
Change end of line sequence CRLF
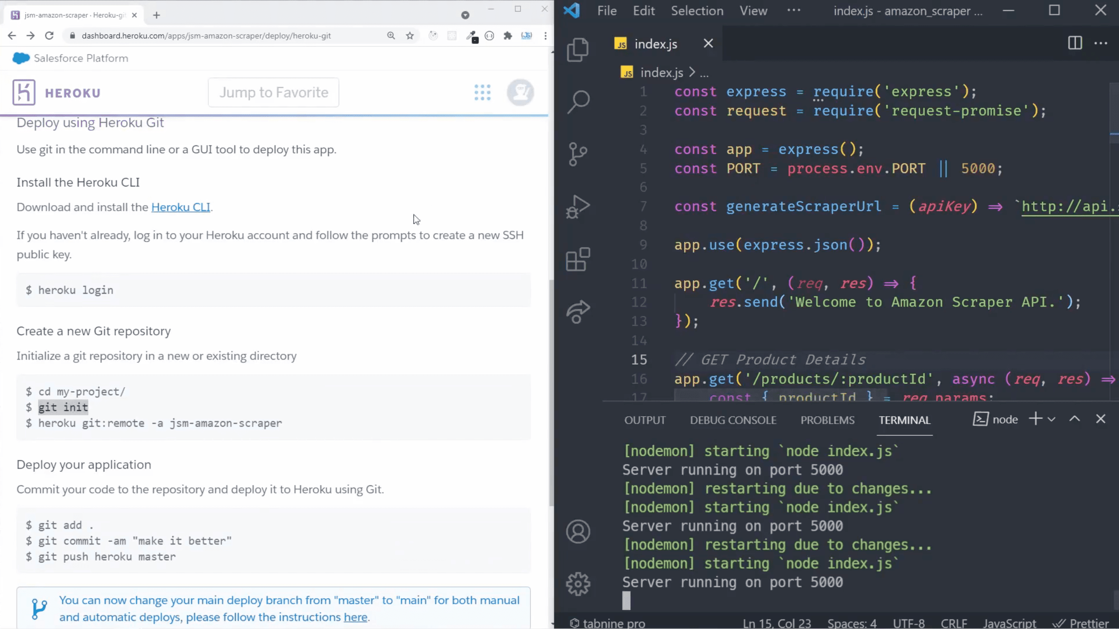(954, 623)
